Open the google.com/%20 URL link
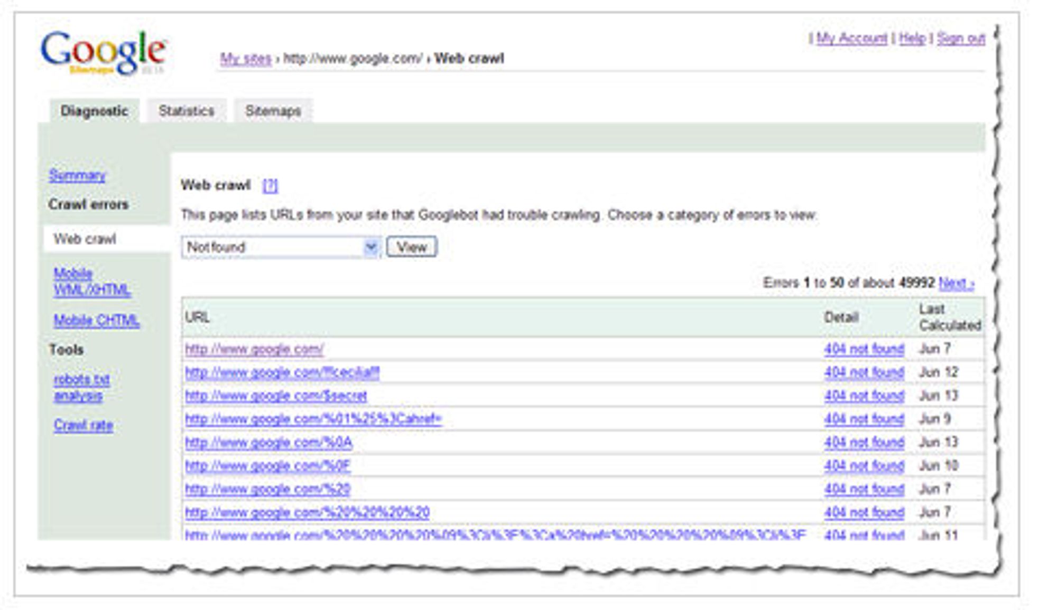 point(267,489)
